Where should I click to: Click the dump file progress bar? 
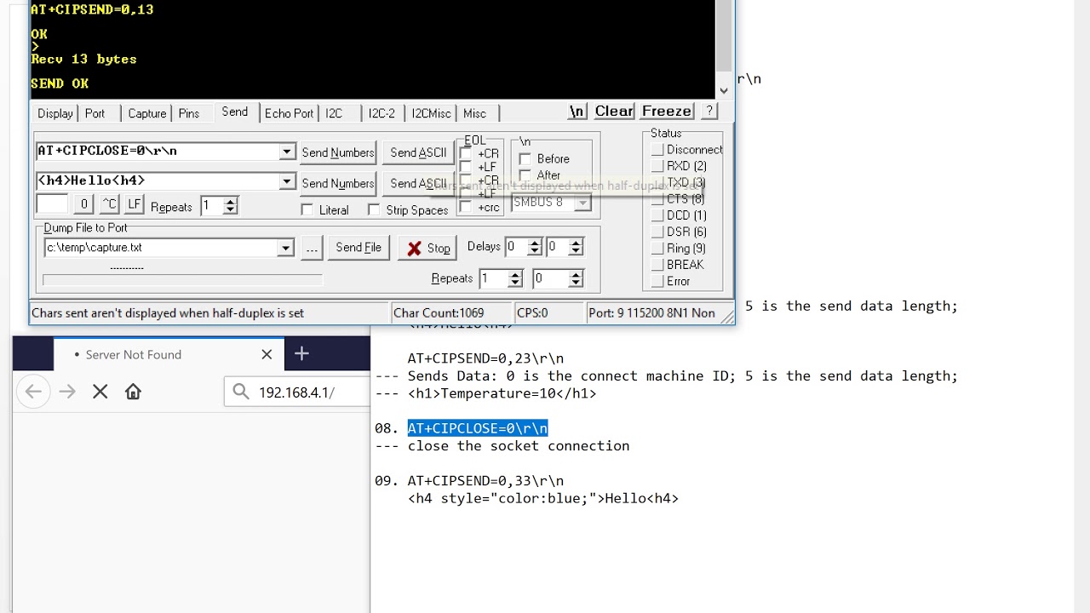182,280
